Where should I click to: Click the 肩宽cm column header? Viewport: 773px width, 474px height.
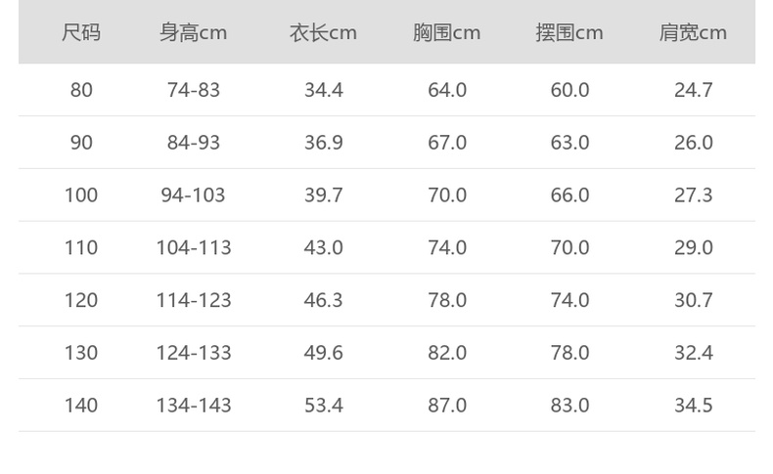pyautogui.click(x=693, y=32)
